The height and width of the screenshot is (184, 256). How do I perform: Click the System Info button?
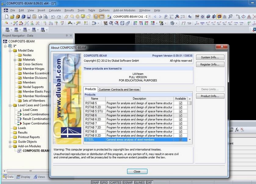[x=210, y=57]
